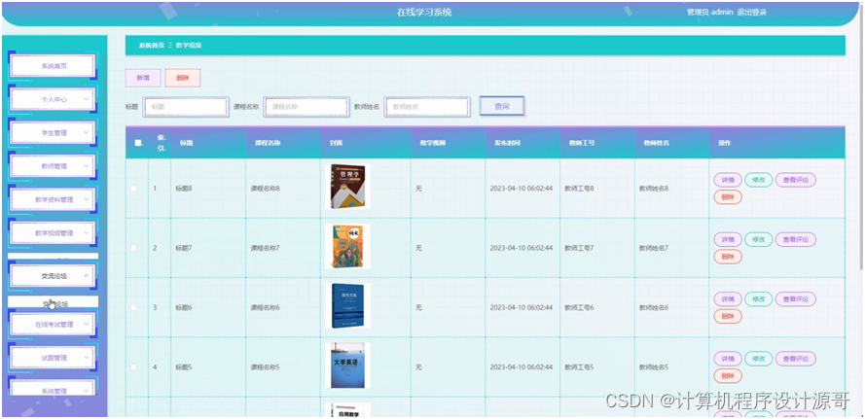This screenshot has width=865, height=419.
Task: Expand the 教学资料管理 sidebar chevron
Action: (86, 199)
